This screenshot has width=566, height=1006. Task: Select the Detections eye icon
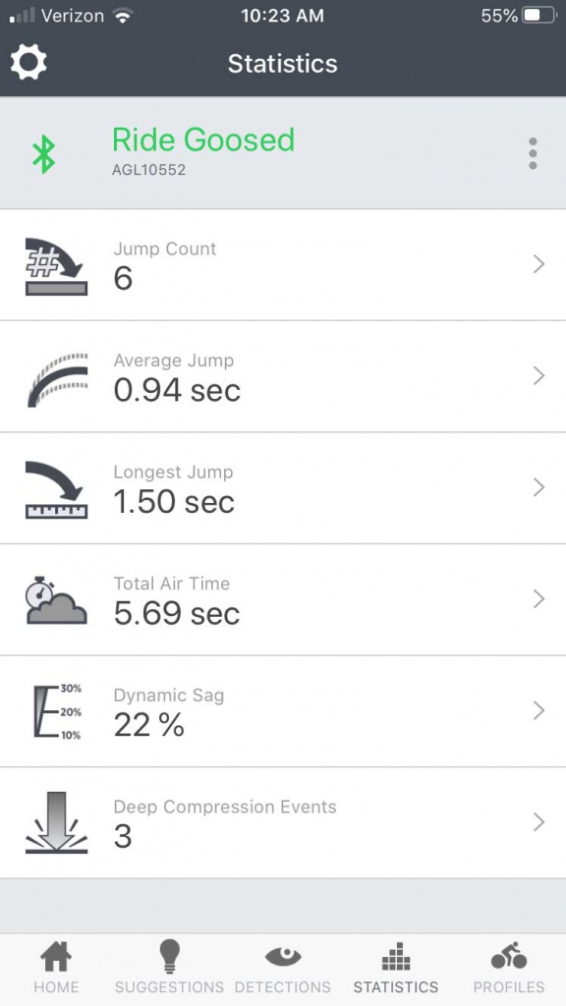[283, 953]
